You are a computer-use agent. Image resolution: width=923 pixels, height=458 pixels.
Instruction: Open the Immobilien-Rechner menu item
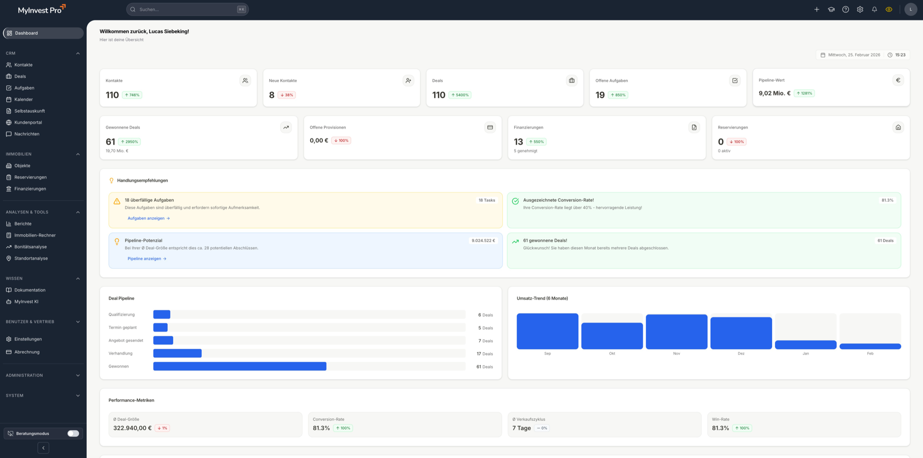[x=35, y=235]
